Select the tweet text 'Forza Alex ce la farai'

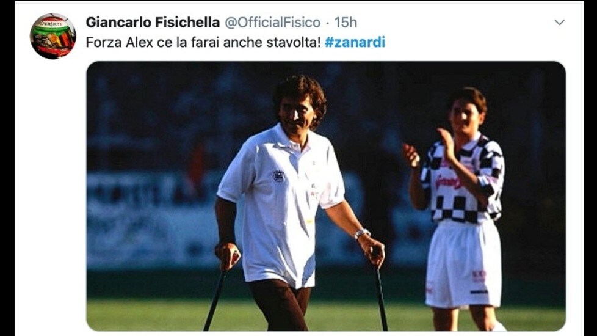tap(153, 42)
